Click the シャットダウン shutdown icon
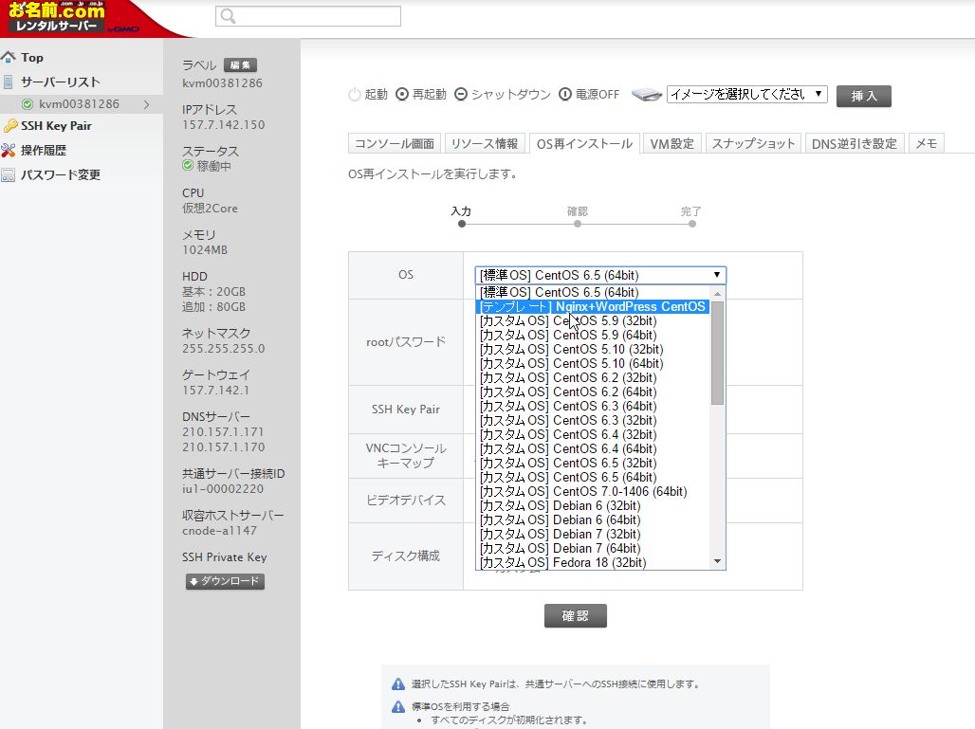This screenshot has width=975, height=729. click(461, 95)
